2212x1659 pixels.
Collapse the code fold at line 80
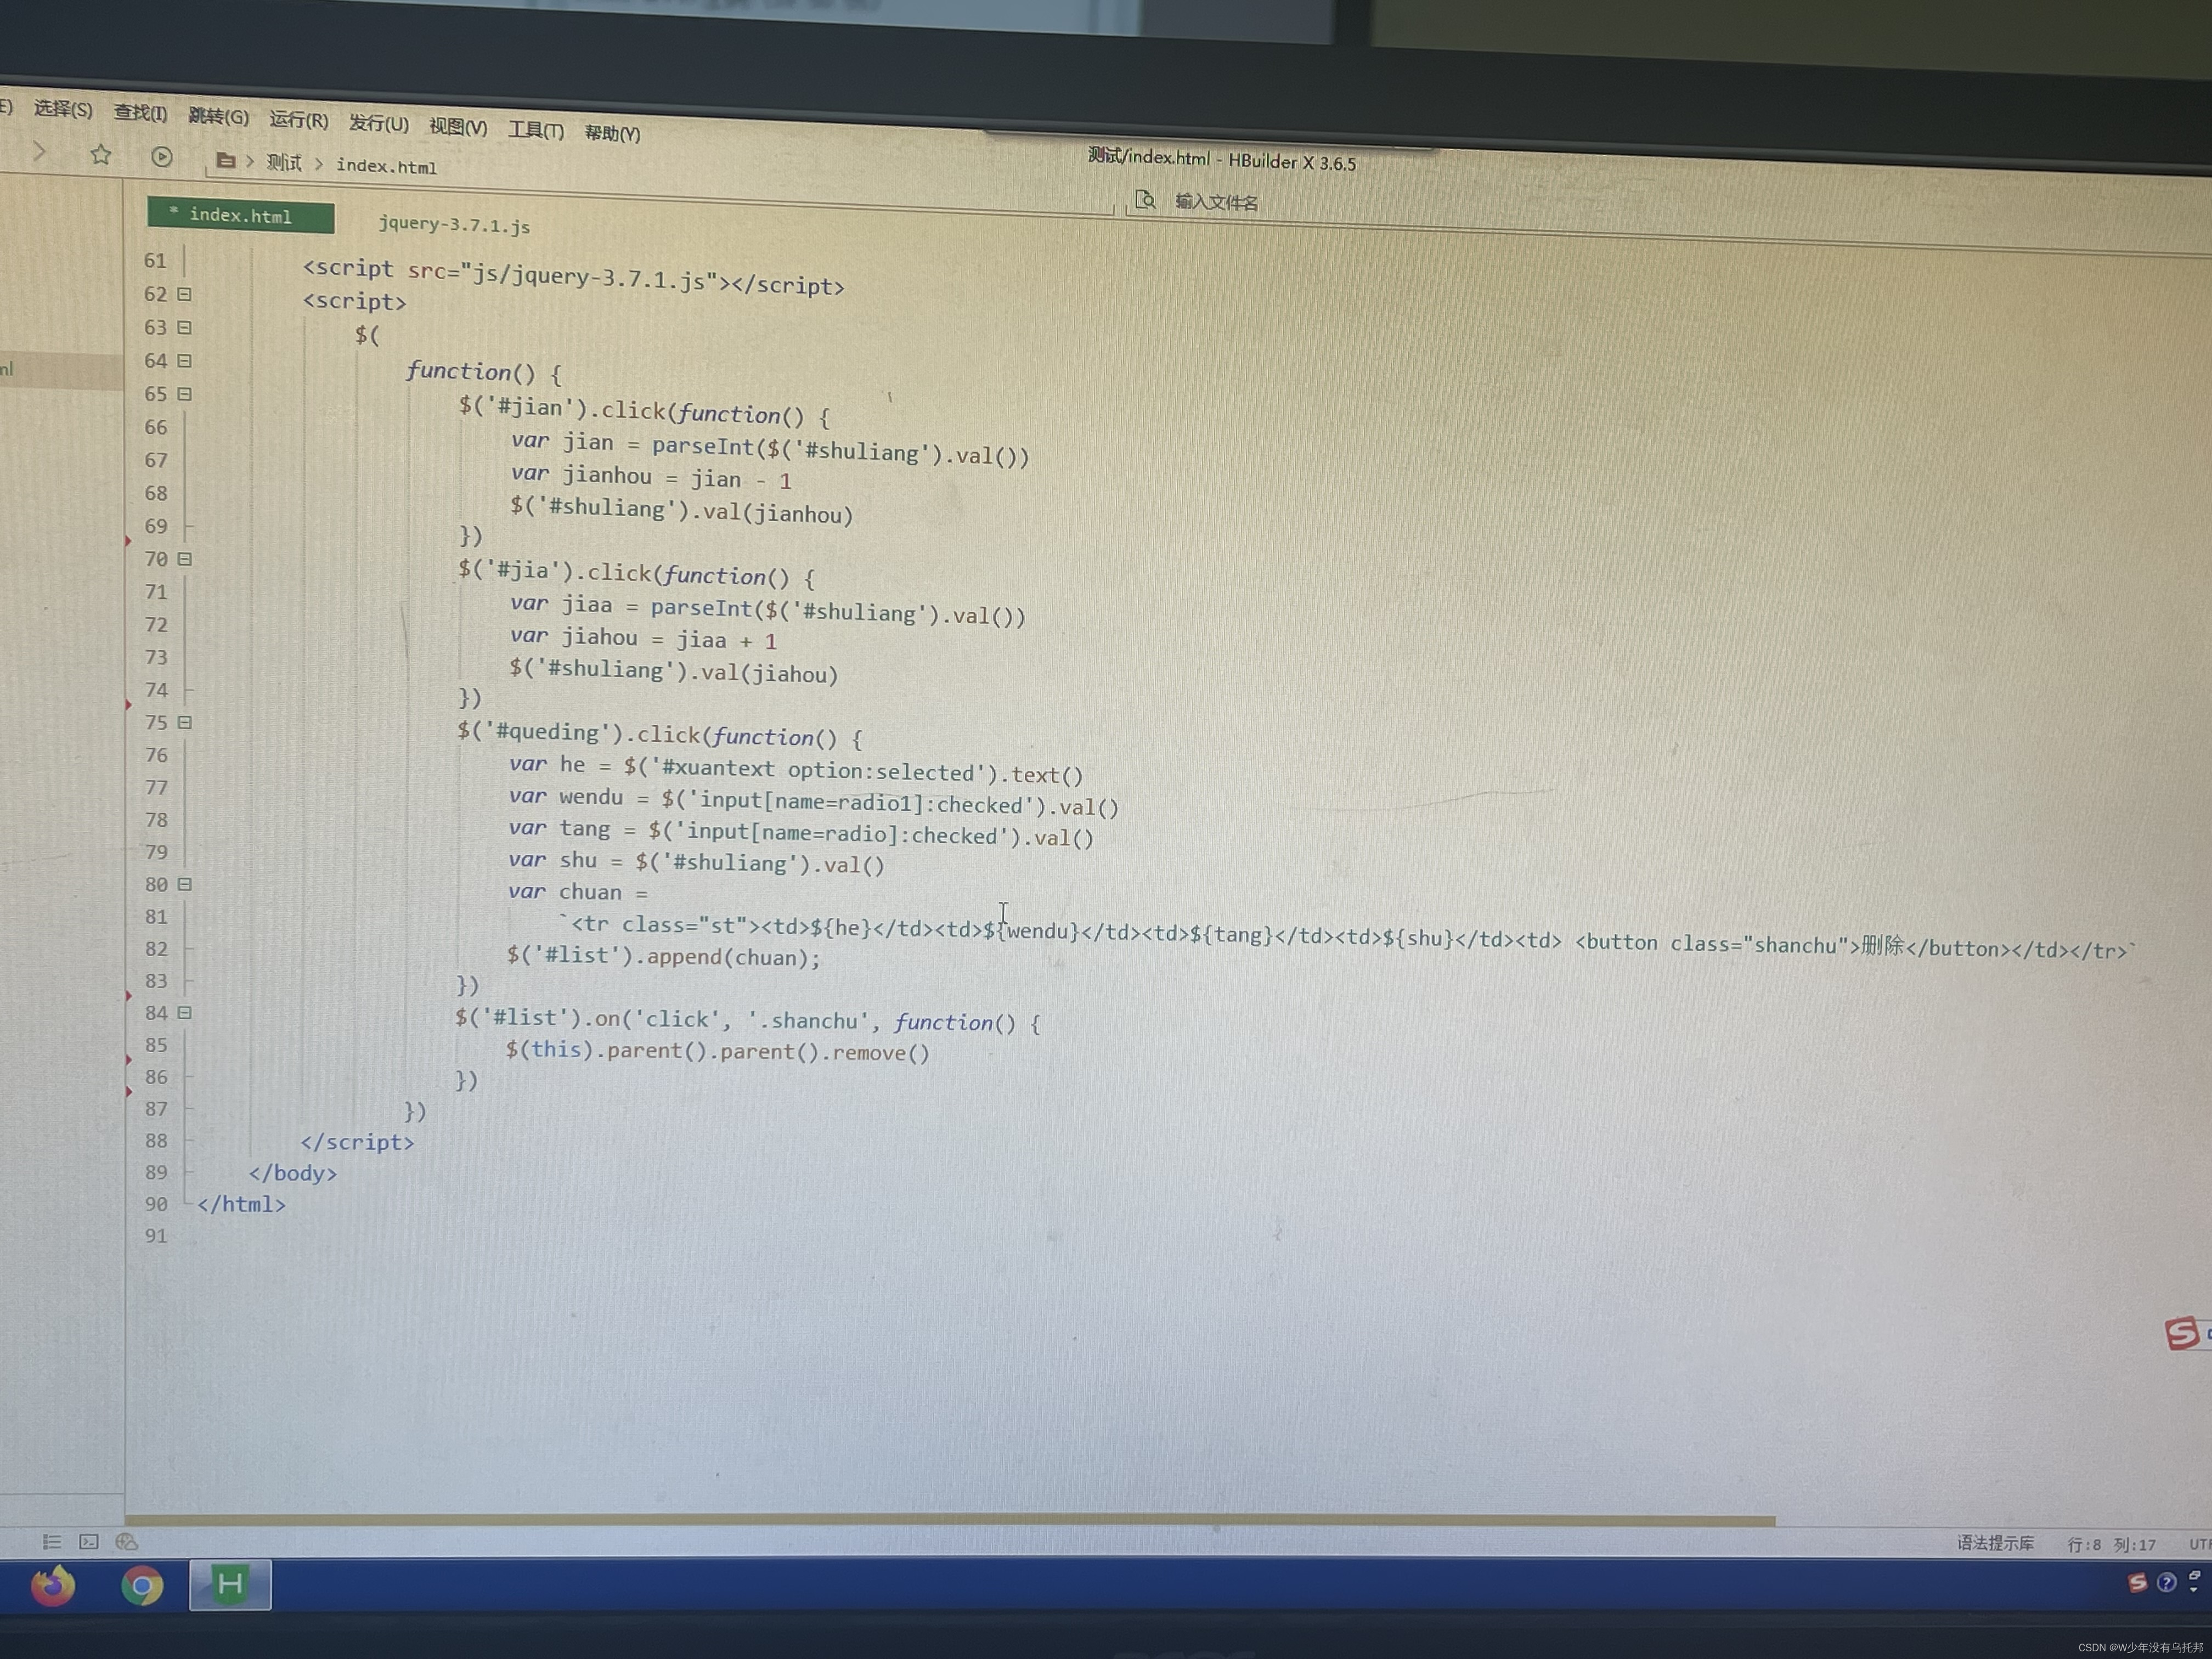[185, 884]
